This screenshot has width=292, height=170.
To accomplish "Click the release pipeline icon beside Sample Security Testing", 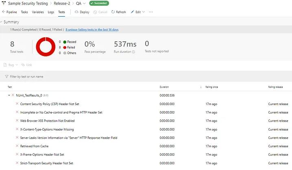I will tap(4, 3).
